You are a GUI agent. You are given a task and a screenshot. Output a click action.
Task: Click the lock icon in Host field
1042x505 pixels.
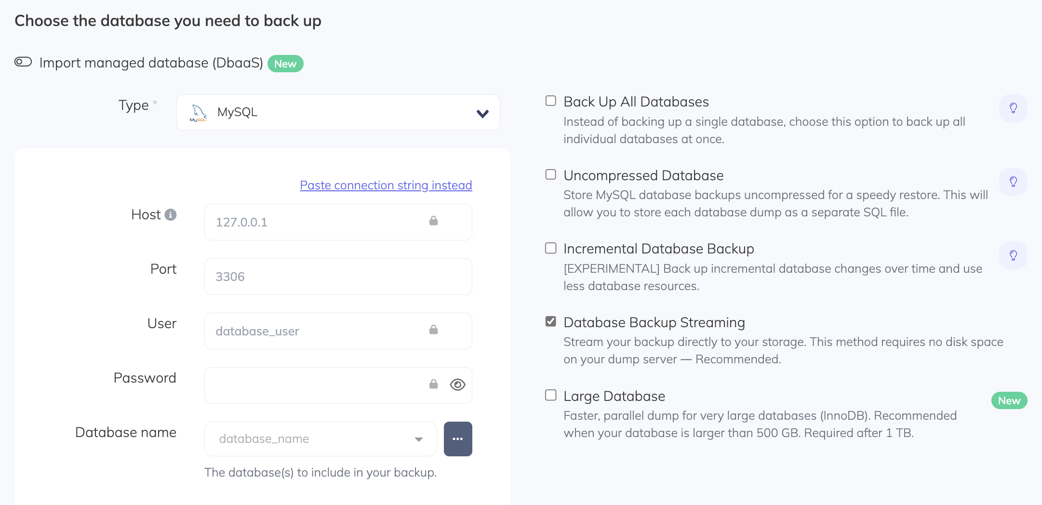[433, 221]
